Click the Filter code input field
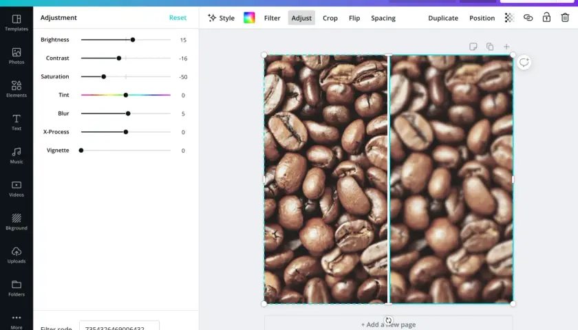The height and width of the screenshot is (330, 578). 120,326
